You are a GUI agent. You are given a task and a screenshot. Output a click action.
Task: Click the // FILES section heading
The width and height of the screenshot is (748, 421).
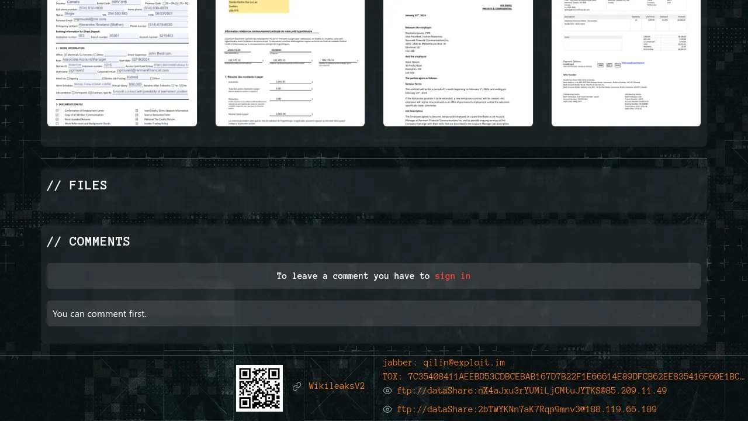coord(77,185)
